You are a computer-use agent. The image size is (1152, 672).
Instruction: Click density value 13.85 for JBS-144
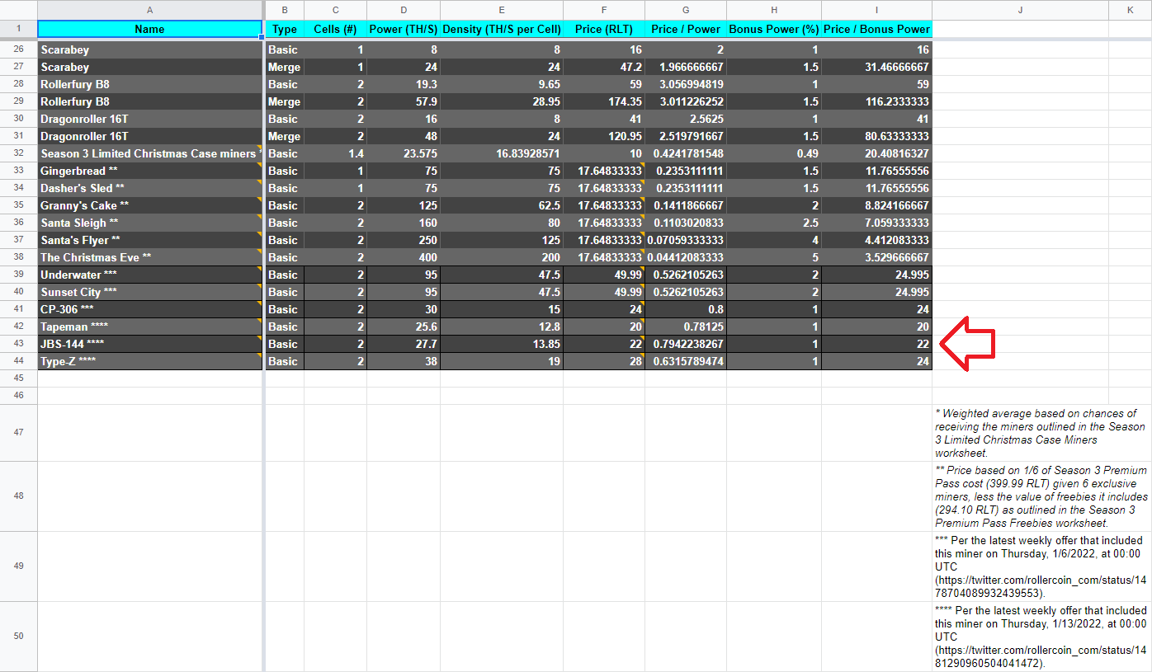(x=502, y=344)
